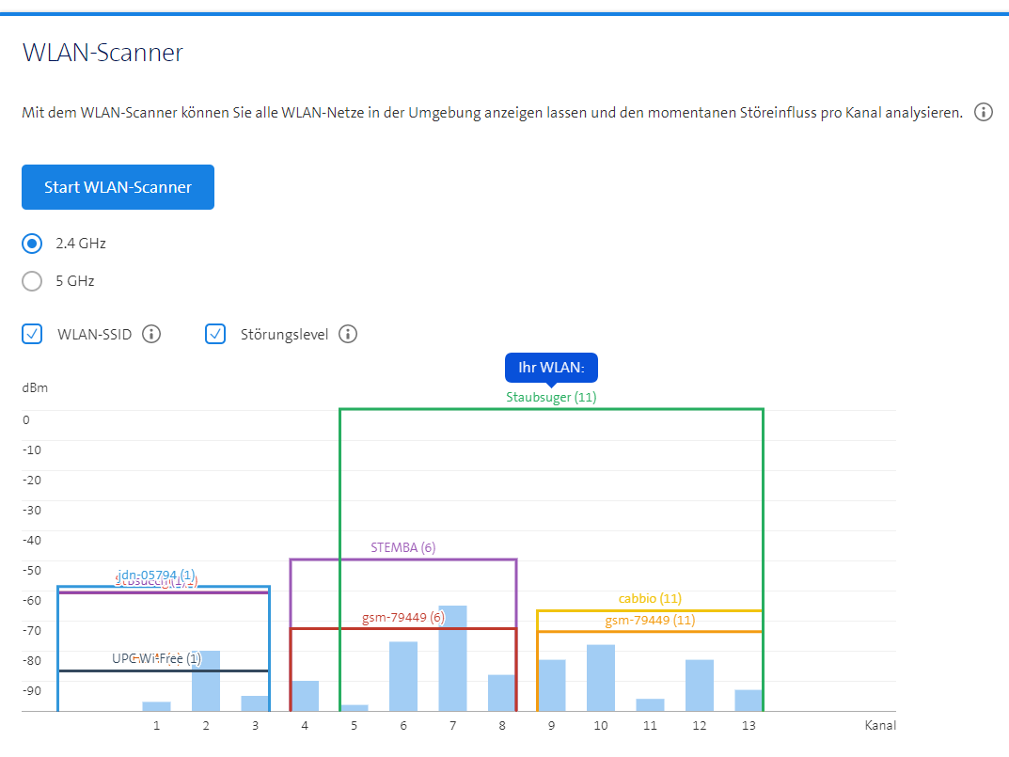Disable the Störungslevel checkbox

click(x=215, y=334)
